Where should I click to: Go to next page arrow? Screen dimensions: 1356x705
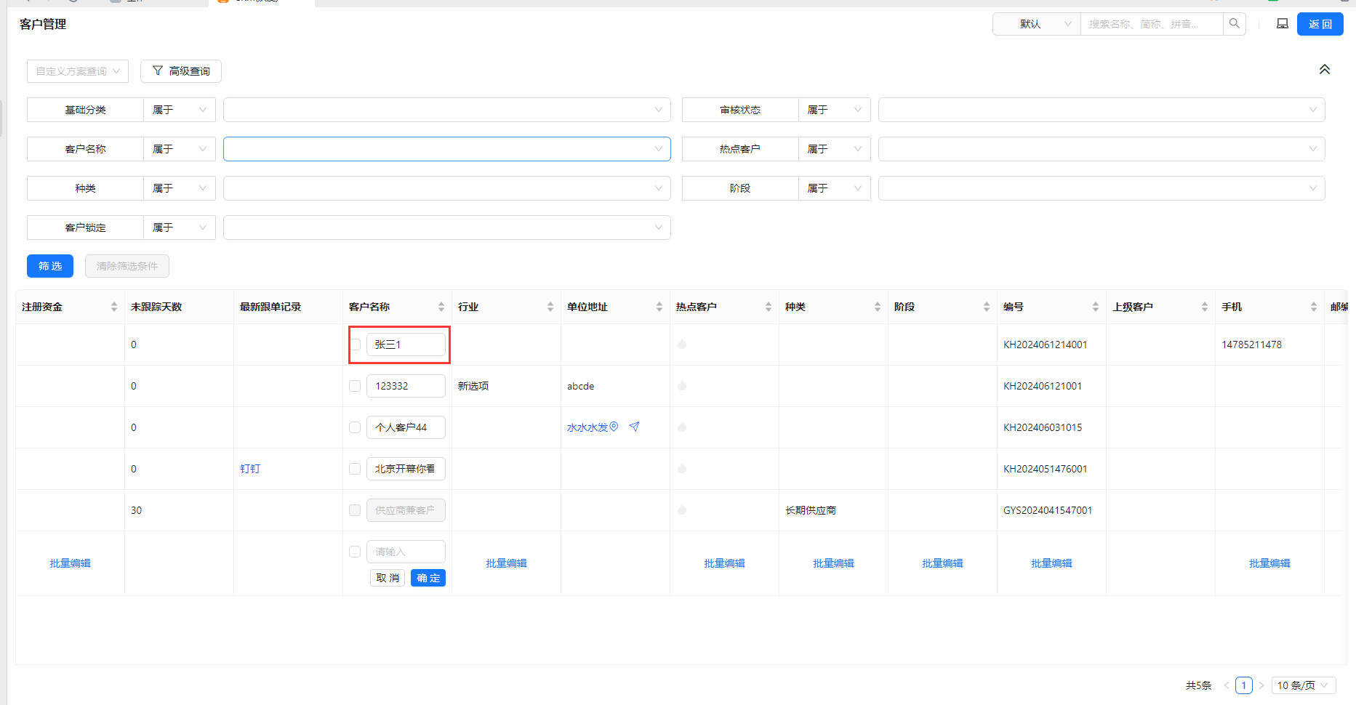pyautogui.click(x=1261, y=685)
